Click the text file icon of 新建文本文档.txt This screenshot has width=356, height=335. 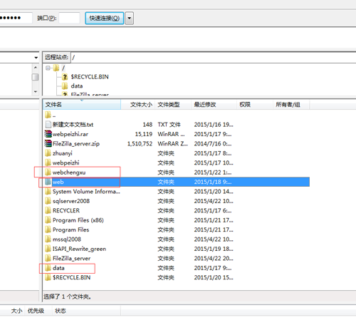pos(48,125)
